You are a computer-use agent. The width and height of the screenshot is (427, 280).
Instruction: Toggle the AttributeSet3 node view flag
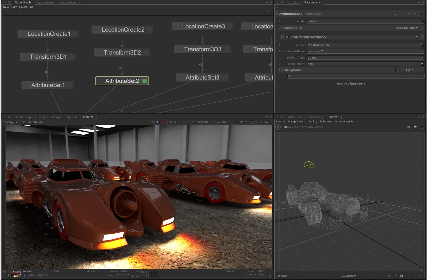coord(225,78)
